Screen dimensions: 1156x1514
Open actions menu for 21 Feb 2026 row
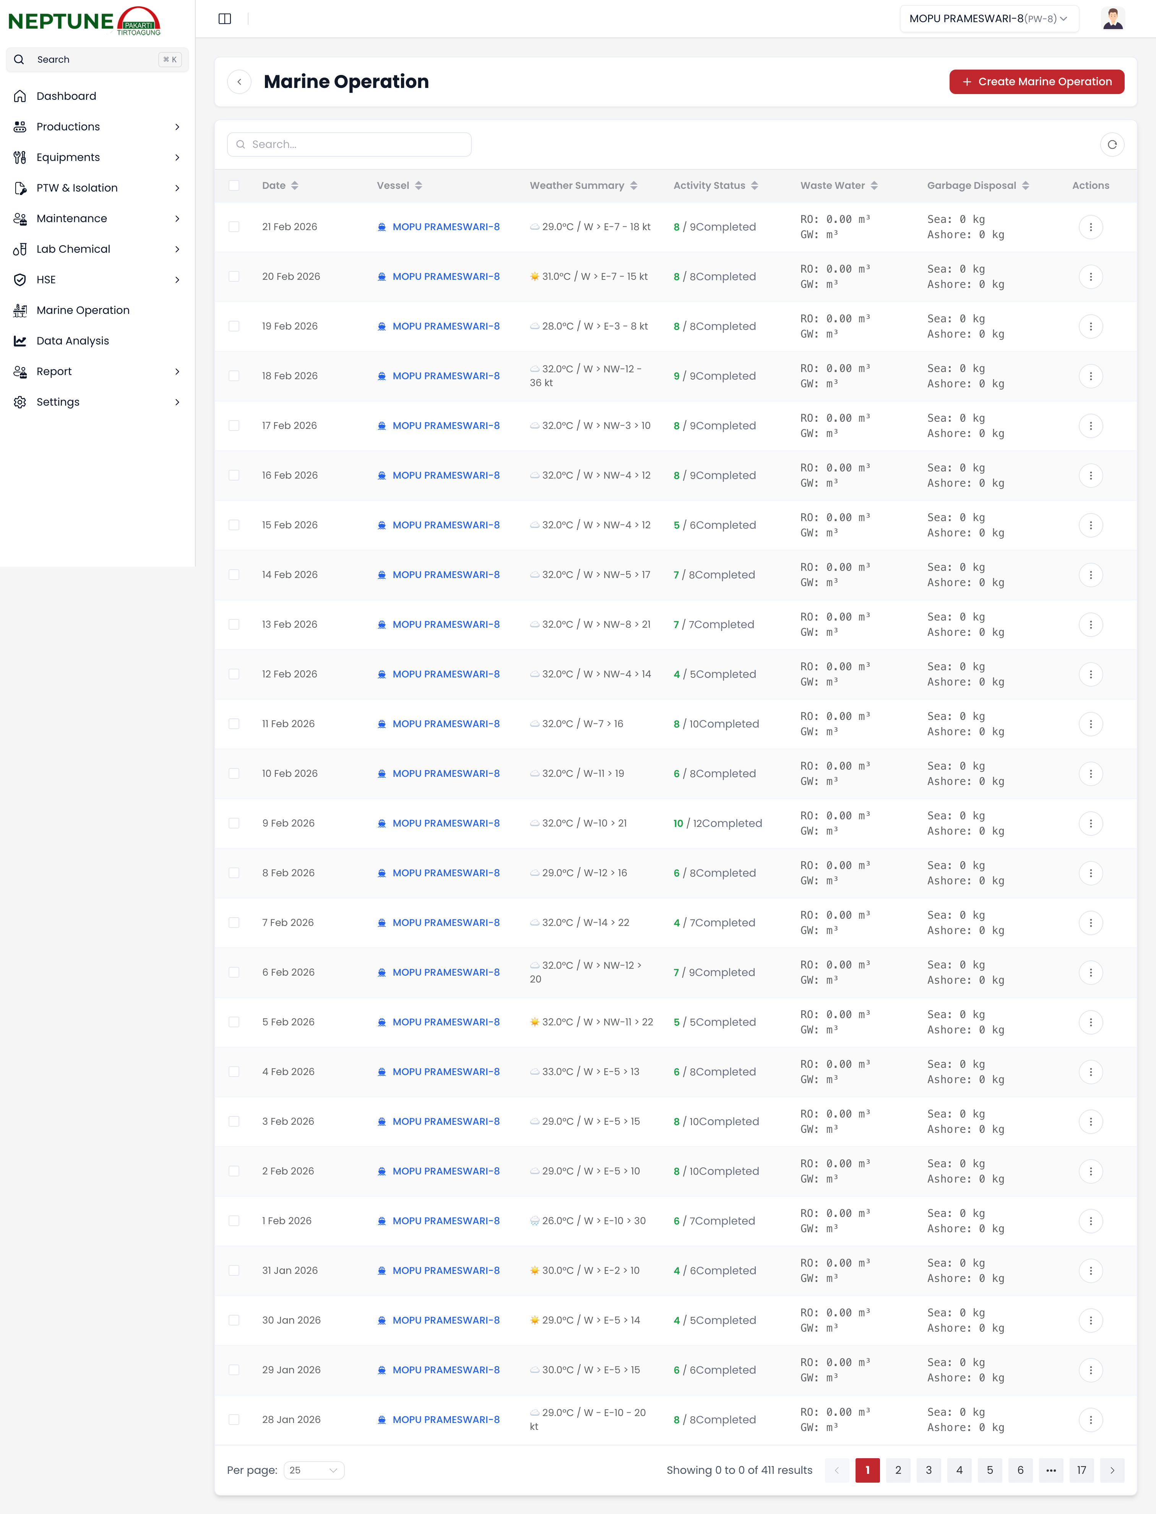point(1090,227)
